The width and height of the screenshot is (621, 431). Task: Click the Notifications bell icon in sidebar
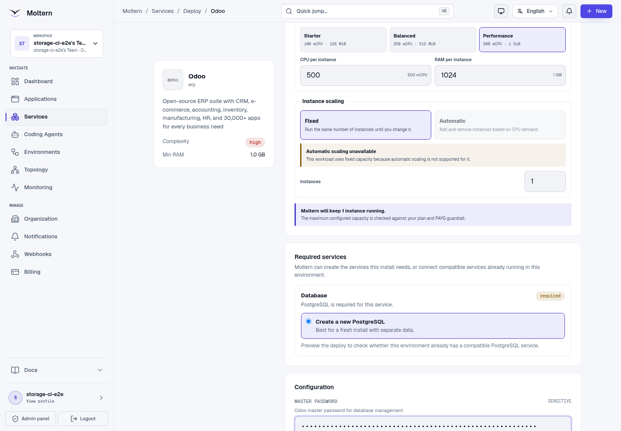[15, 237]
